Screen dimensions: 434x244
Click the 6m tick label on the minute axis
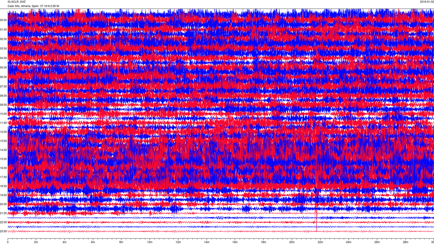[x=93, y=242]
